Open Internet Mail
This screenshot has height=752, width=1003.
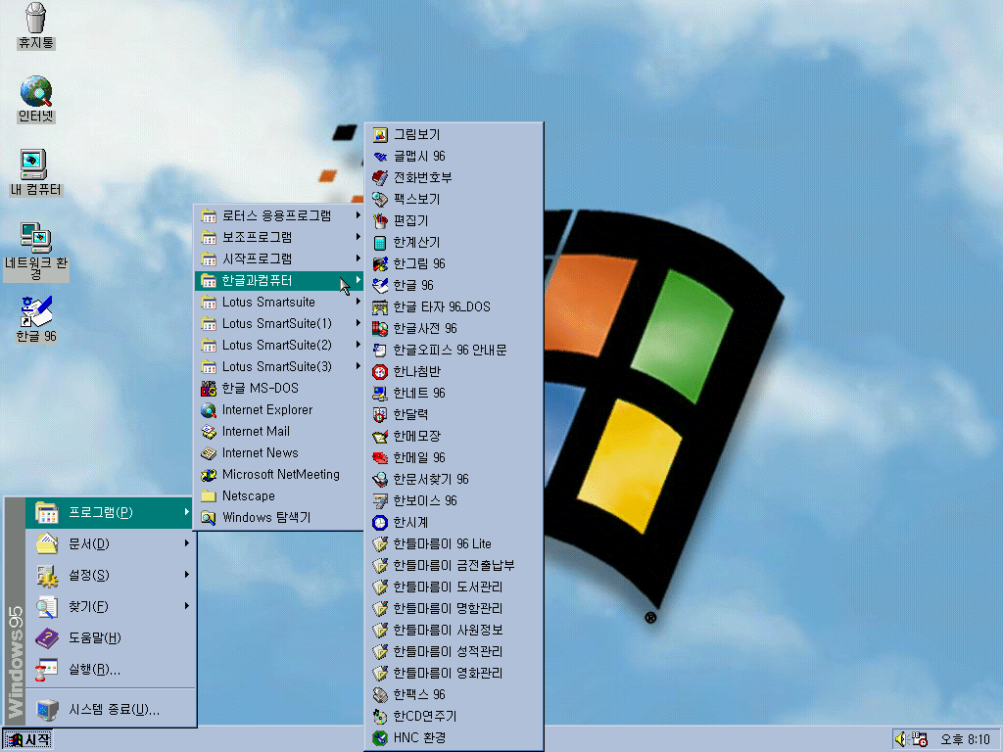click(279, 432)
